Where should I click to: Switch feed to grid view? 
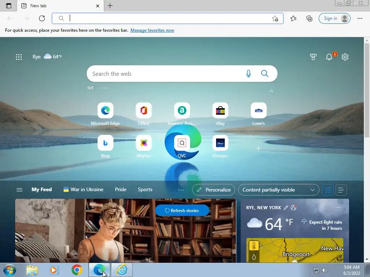point(328,190)
